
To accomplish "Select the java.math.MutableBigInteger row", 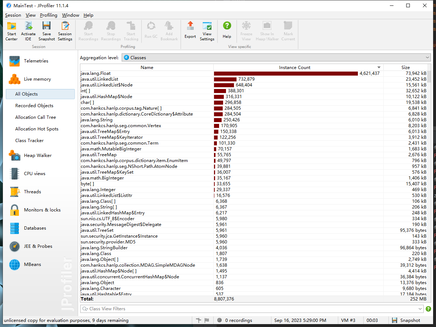I will [x=254, y=149].
